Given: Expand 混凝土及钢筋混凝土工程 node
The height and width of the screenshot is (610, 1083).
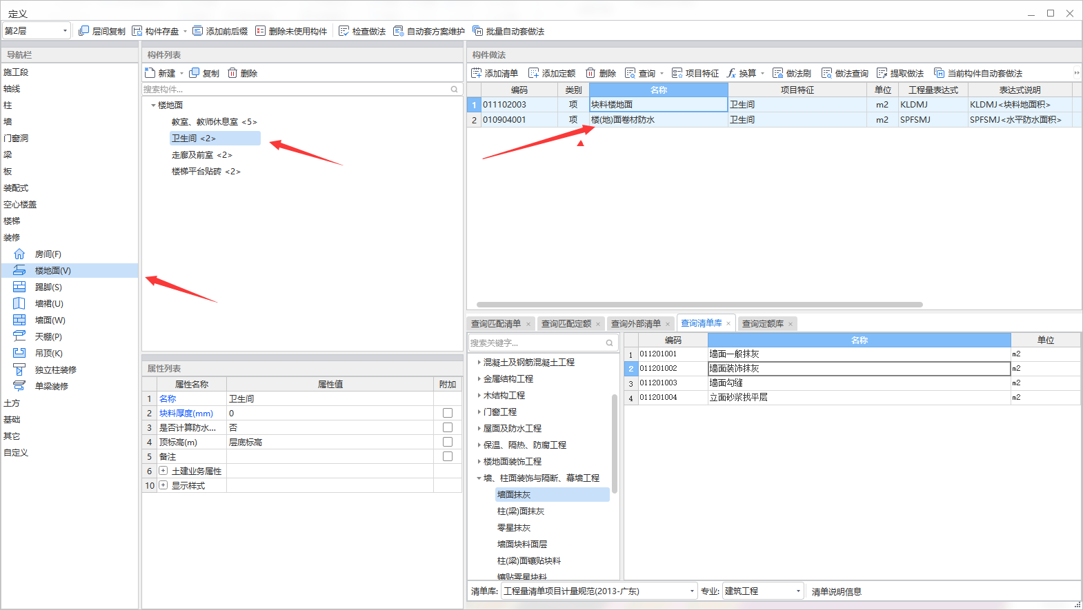Looking at the screenshot, I should point(479,362).
